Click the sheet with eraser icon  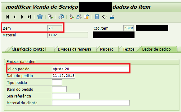pyautogui.click(x=86, y=17)
